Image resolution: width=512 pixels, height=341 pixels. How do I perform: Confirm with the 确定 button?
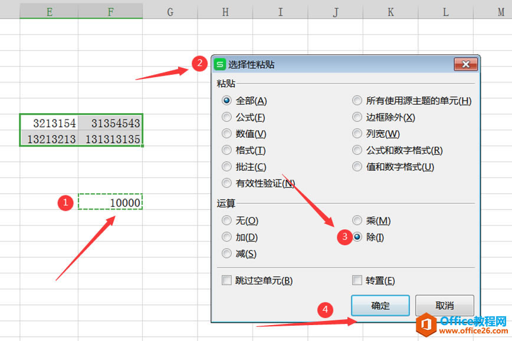(x=380, y=306)
